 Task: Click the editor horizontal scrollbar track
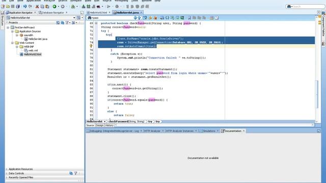click(x=214, y=125)
